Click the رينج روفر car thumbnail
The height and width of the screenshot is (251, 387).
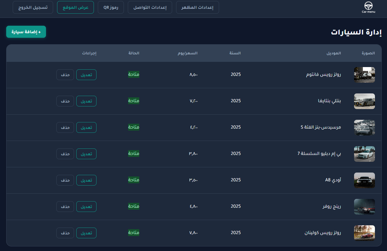point(364,207)
